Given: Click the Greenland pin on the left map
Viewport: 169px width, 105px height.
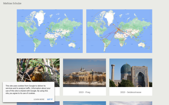Looking at the screenshot, I should (40, 20).
